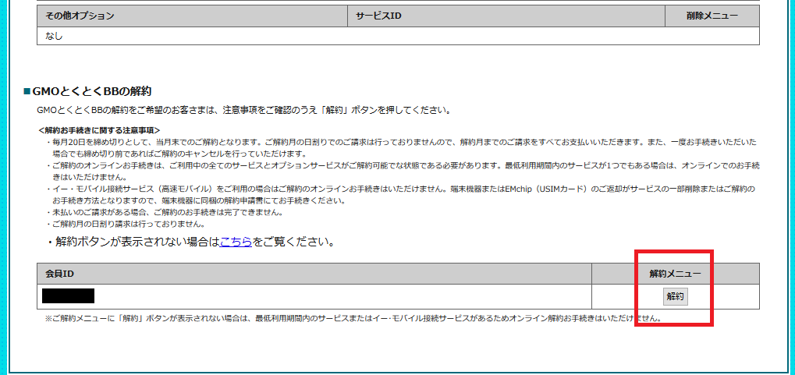Click the ＜解約お手続きに関する注意事項＞ heading
Screen dimensions: 795x375
pyautogui.click(x=99, y=130)
